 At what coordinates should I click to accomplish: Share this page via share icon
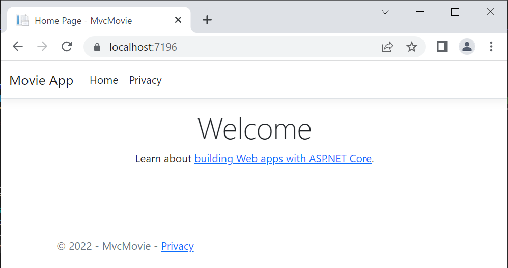tap(387, 47)
